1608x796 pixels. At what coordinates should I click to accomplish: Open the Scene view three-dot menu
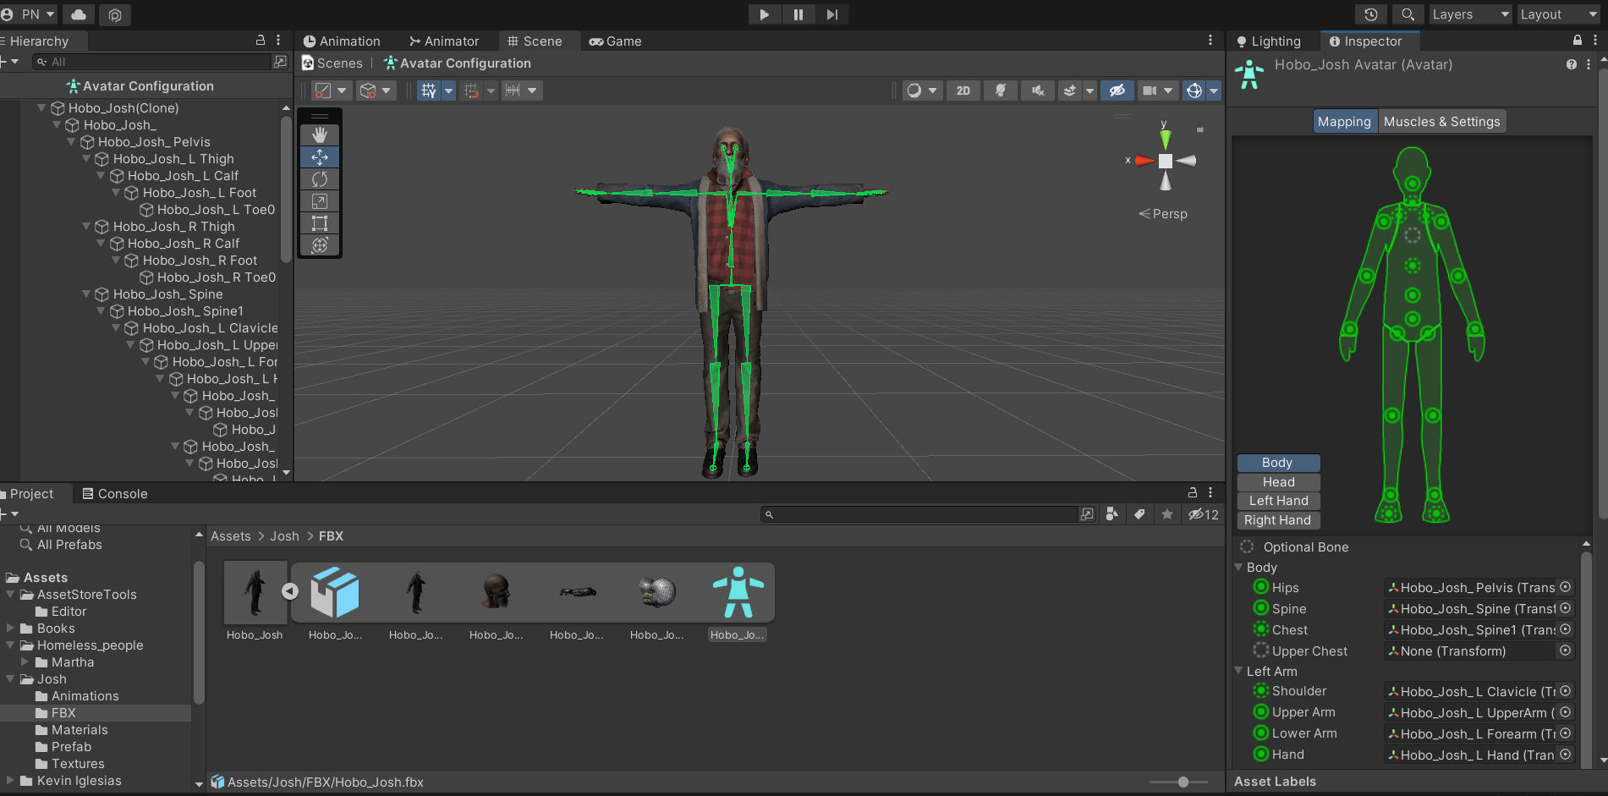tap(1210, 41)
